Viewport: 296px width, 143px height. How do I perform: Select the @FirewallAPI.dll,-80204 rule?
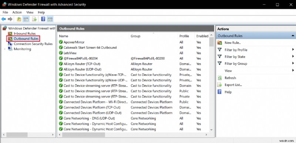[81, 58]
